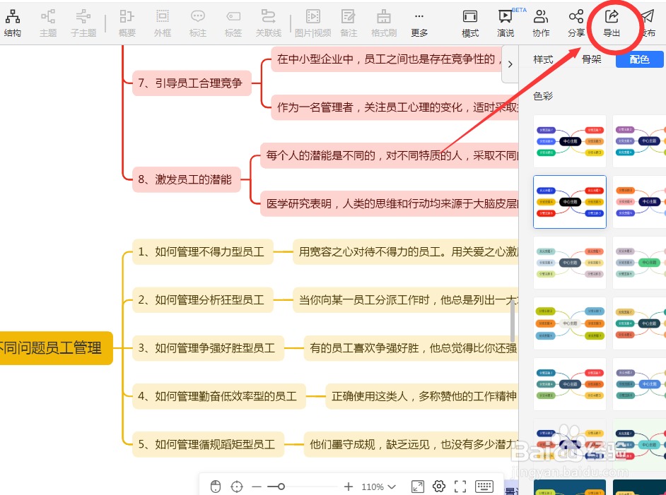The width and height of the screenshot is (666, 495).
Task: Export the mind map via 导出
Action: (613, 21)
